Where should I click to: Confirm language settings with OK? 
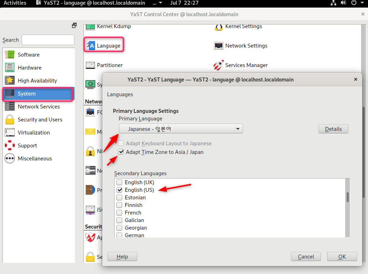tap(342, 257)
